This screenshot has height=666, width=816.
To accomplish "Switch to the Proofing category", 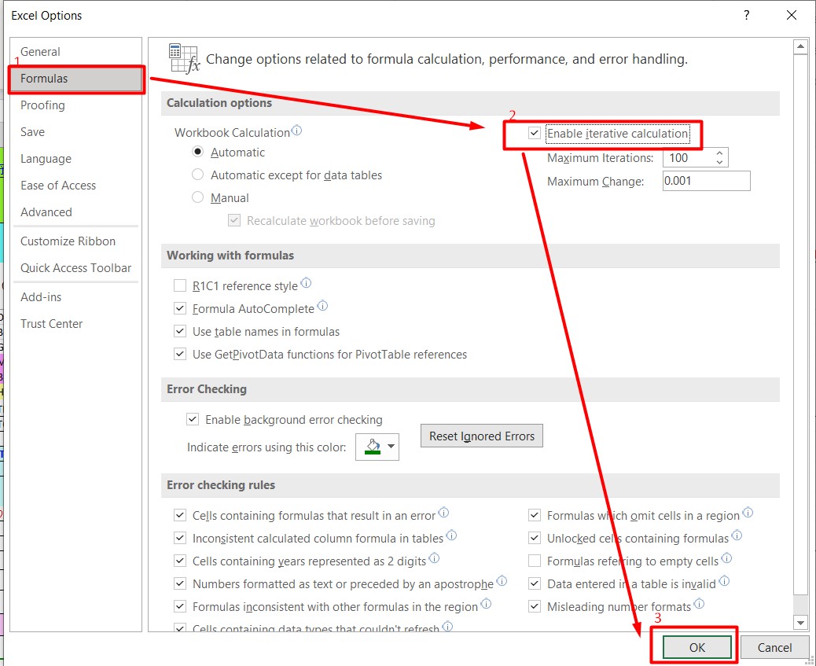I will pos(42,105).
